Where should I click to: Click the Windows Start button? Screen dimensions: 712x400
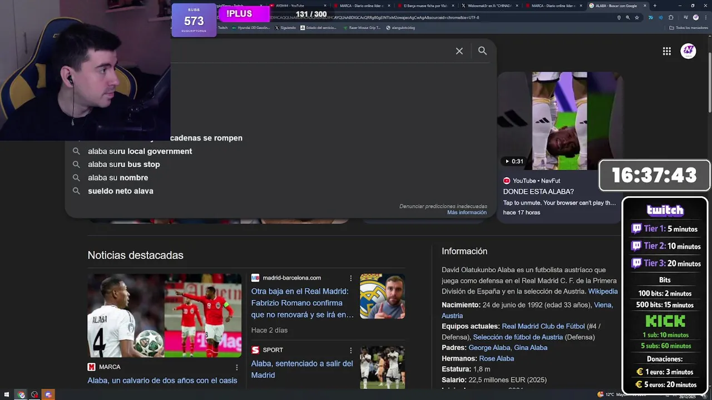pos(7,394)
